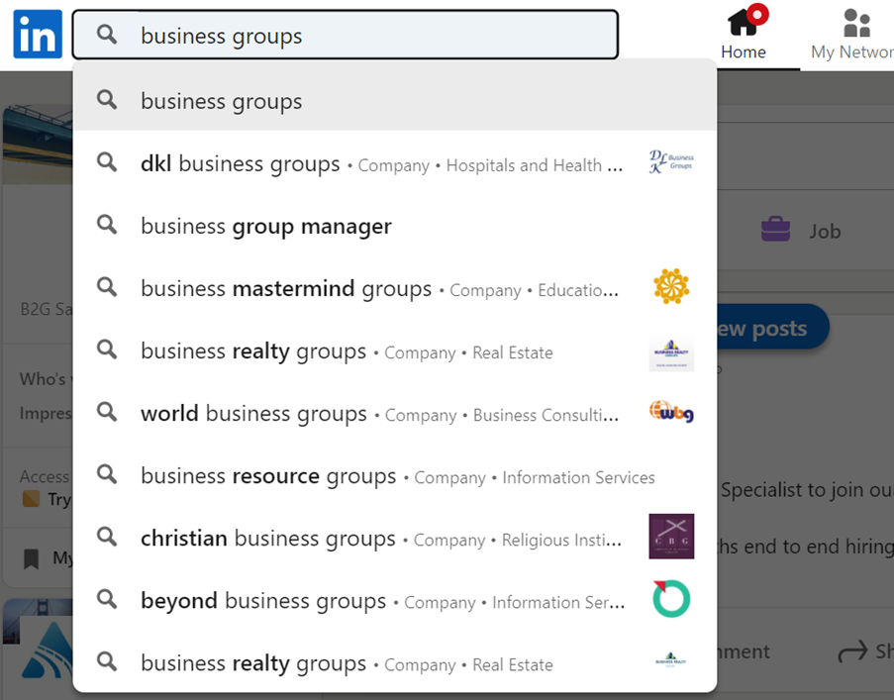Click the Home house icon with notification badge
The height and width of the screenshot is (700, 894).
746,20
